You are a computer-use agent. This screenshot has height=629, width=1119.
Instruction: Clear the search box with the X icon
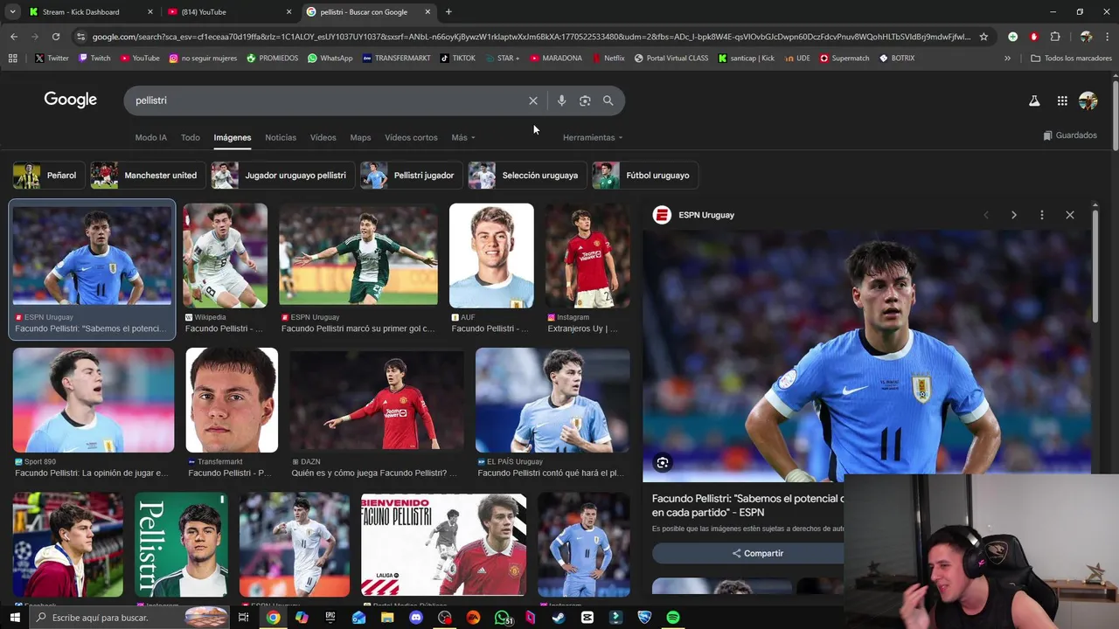click(x=533, y=100)
